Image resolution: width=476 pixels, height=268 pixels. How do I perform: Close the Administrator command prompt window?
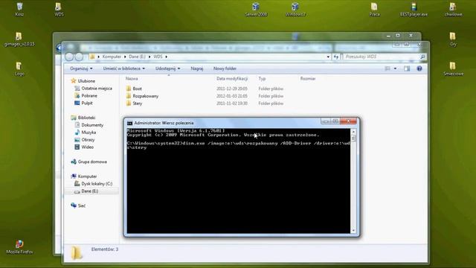point(348,121)
